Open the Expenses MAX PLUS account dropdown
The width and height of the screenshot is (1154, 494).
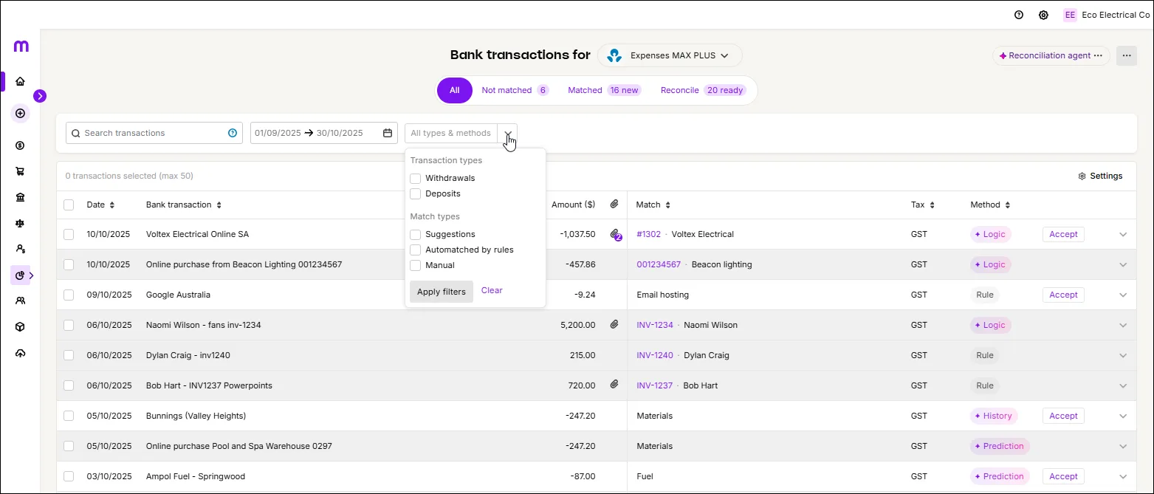coord(670,55)
